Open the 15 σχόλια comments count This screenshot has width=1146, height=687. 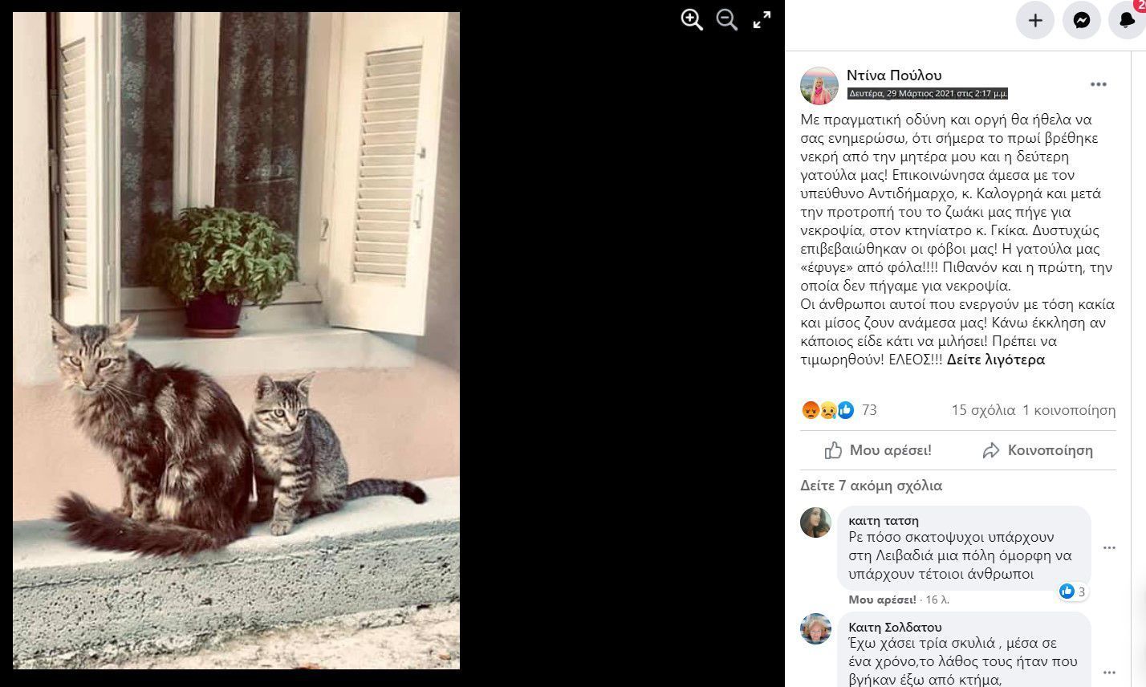click(983, 410)
